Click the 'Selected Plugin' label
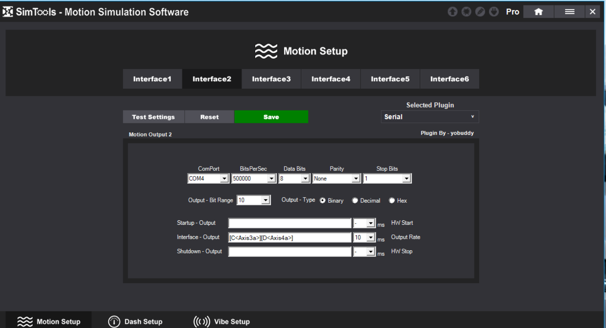The width and height of the screenshot is (606, 328). [430, 105]
